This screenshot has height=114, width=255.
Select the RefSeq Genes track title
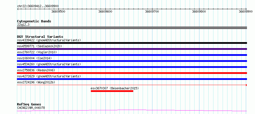[x=29, y=105]
